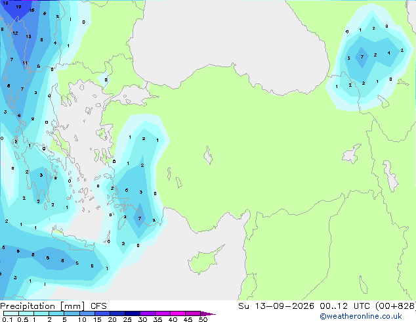The width and height of the screenshot is (416, 322).
Task: Pick the 2–5 mm legend color box
Action: (x=56, y=313)
